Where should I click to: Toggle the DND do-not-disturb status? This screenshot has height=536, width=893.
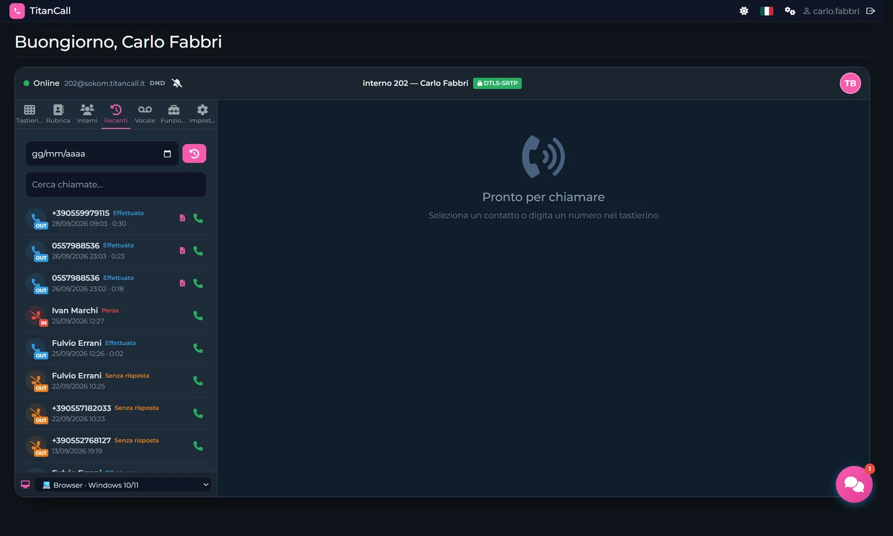tap(157, 83)
